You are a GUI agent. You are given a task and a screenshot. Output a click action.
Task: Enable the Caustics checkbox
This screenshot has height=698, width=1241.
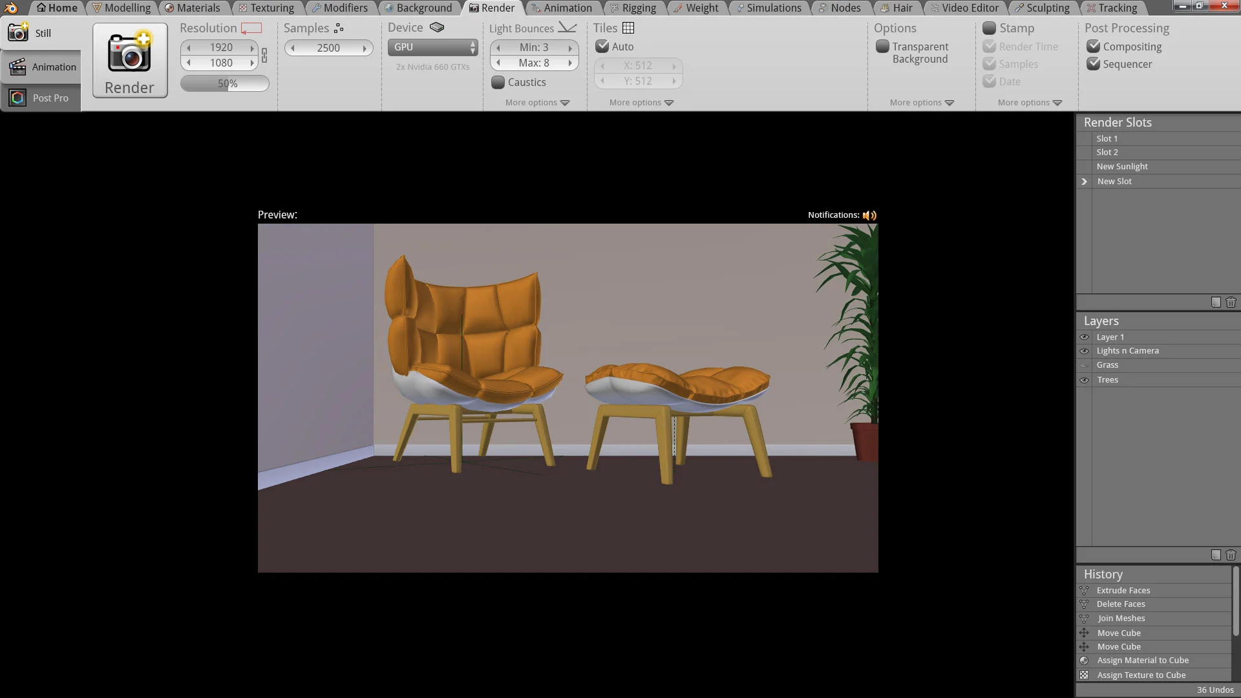pyautogui.click(x=498, y=82)
